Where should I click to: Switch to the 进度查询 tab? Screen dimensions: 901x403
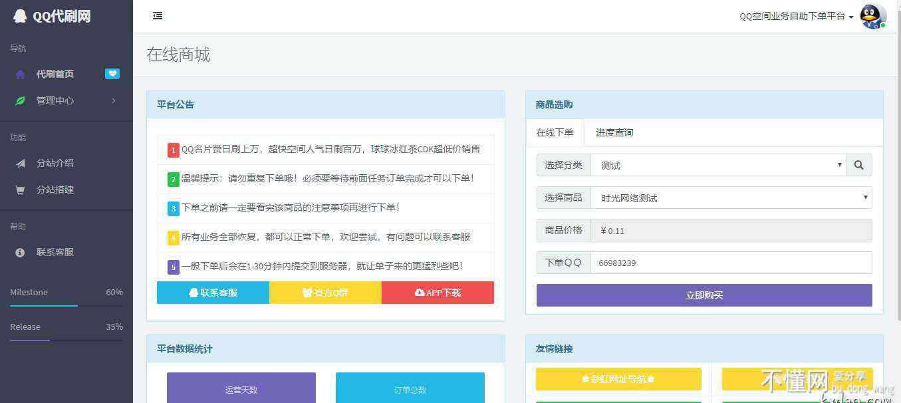[614, 132]
